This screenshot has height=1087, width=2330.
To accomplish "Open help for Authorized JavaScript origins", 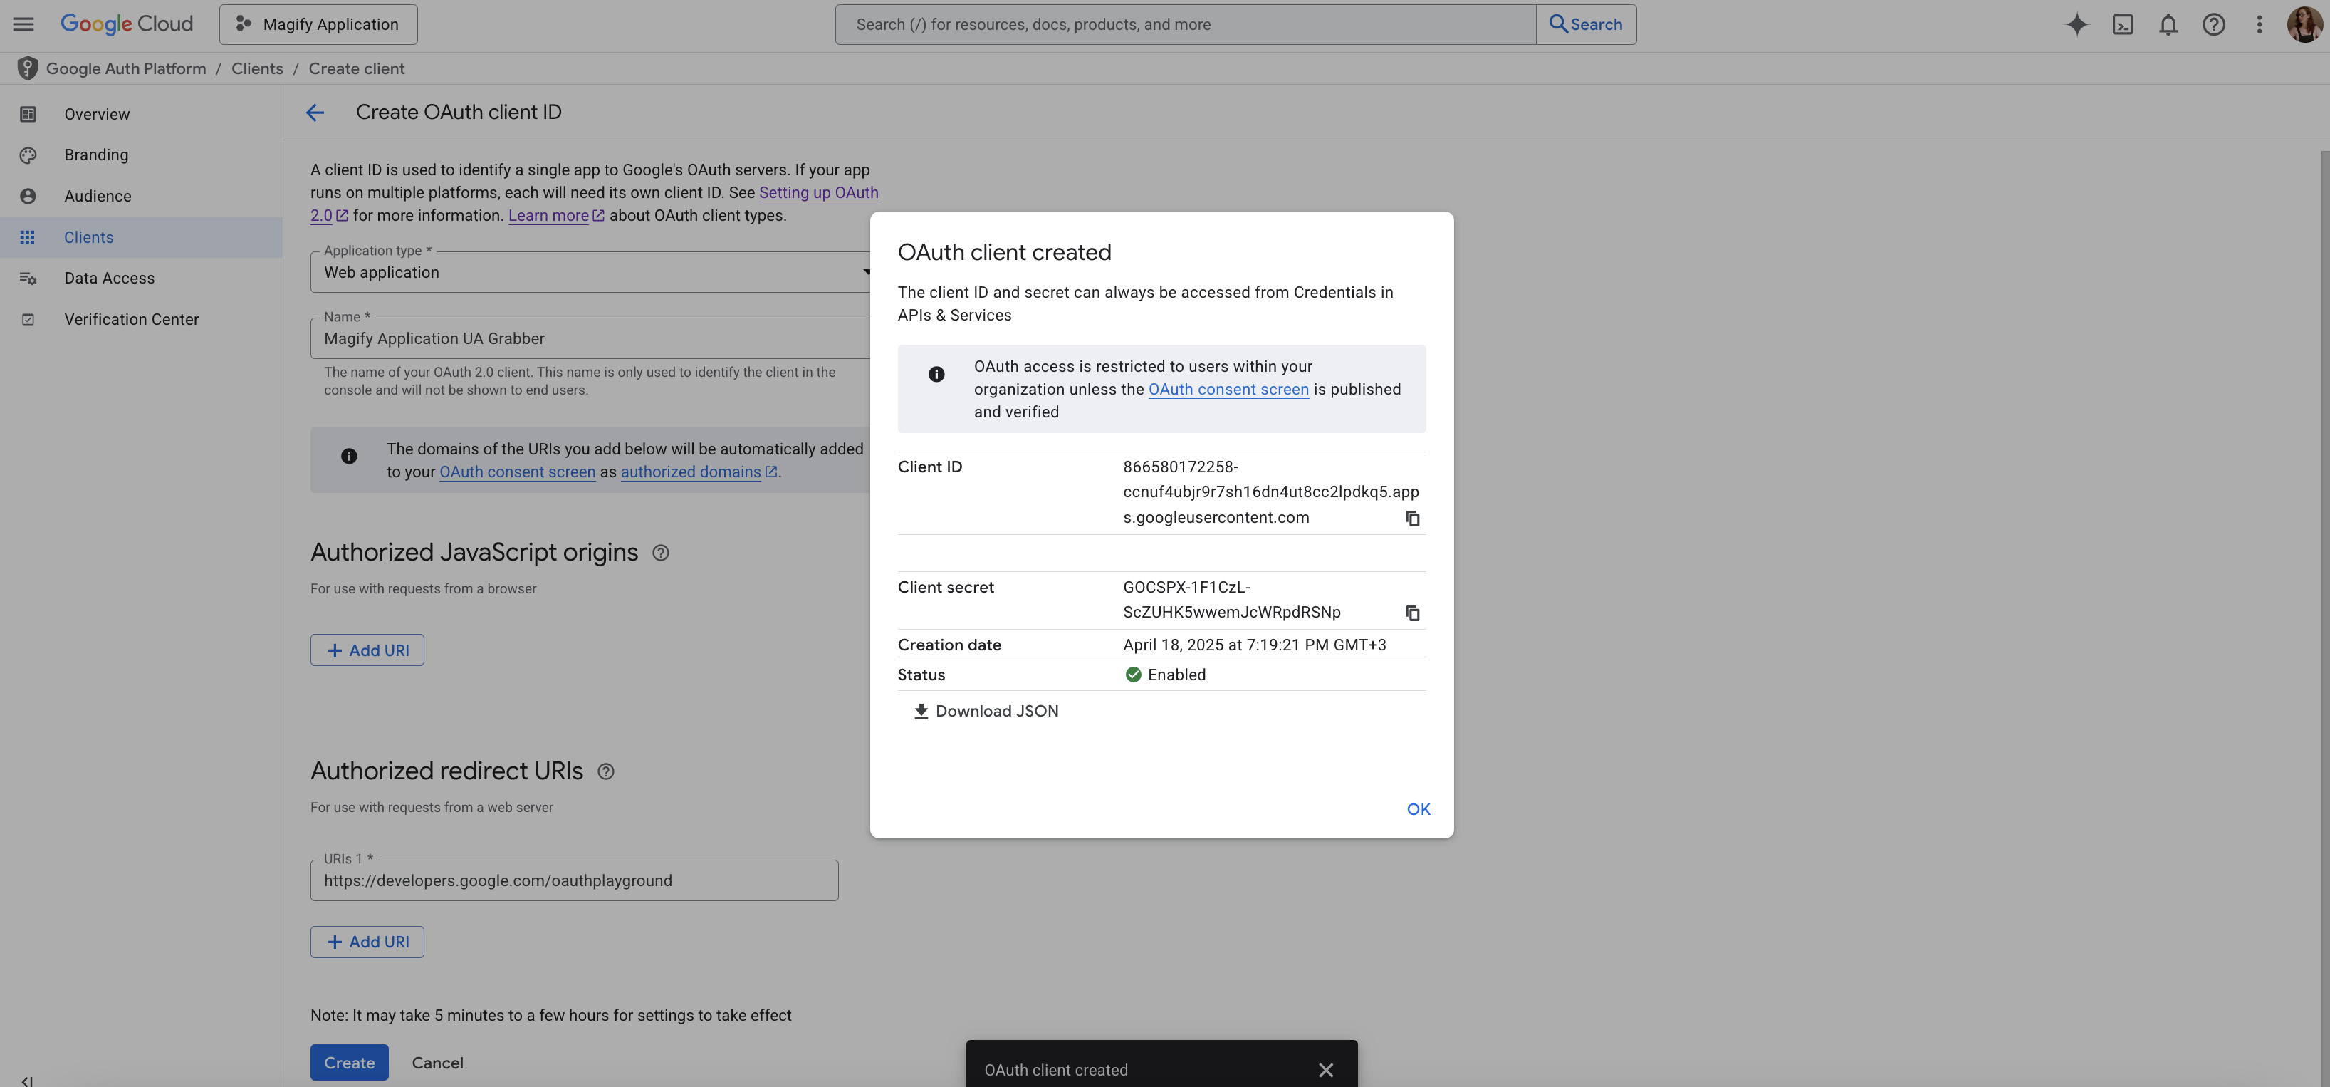I will coord(660,552).
